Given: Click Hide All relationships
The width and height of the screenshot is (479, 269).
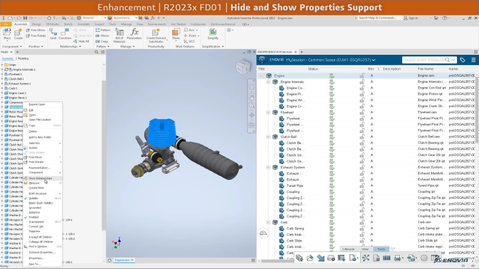Looking at the screenshot, I should pos(81,41).
